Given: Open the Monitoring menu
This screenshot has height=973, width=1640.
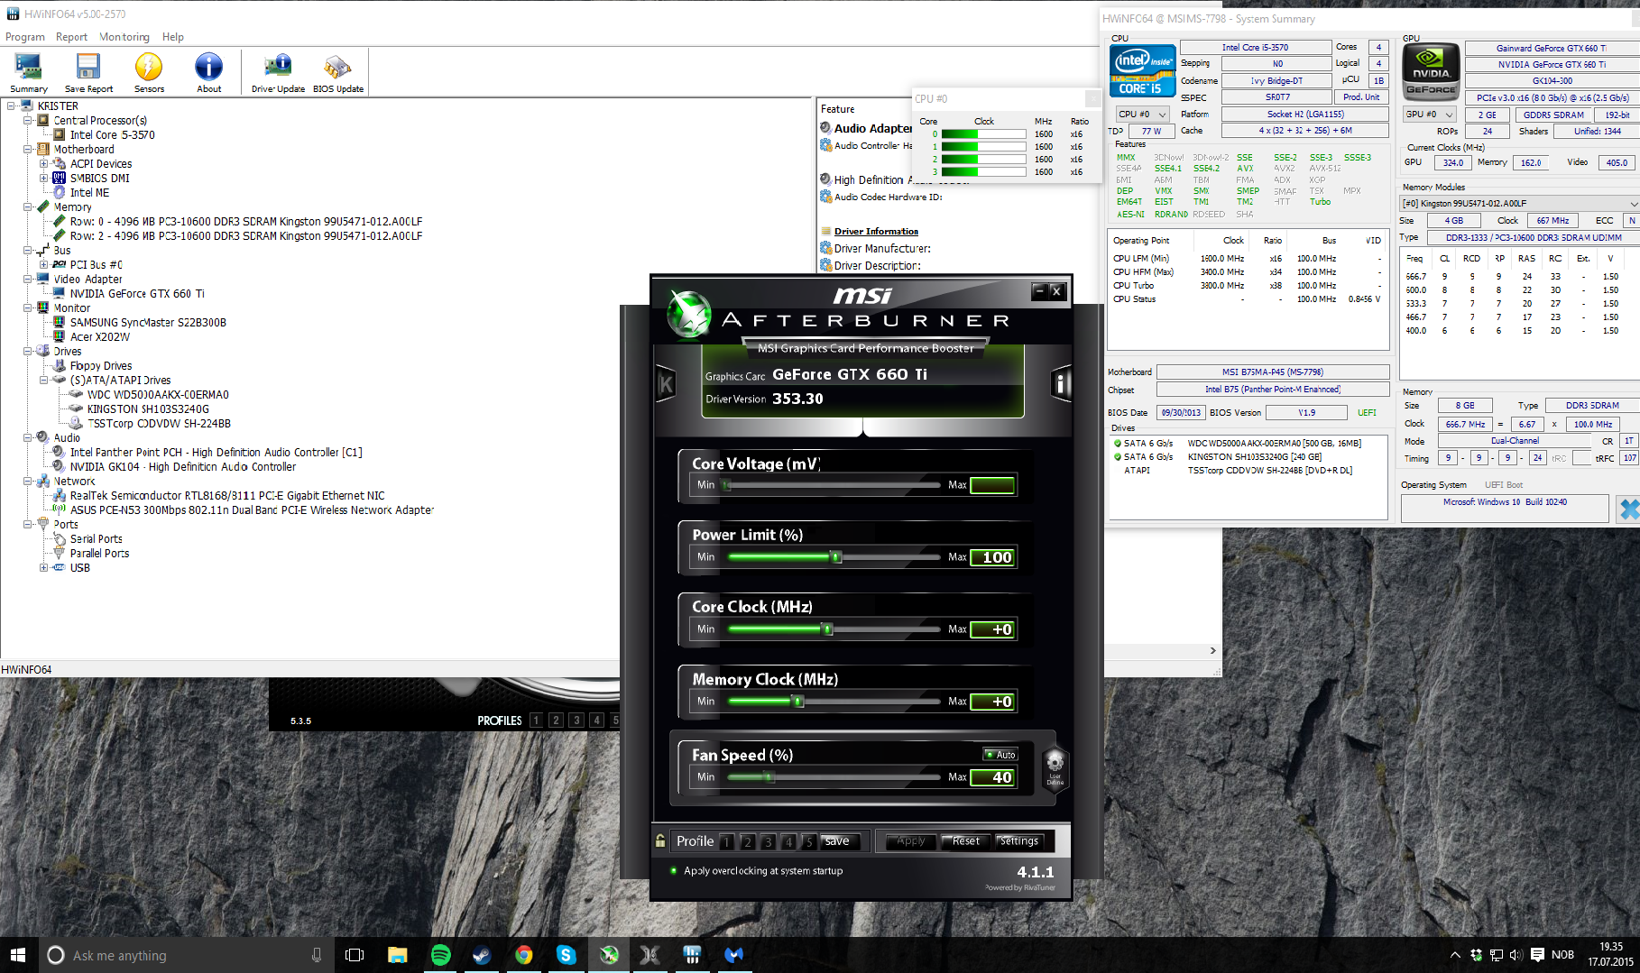Looking at the screenshot, I should (x=124, y=37).
